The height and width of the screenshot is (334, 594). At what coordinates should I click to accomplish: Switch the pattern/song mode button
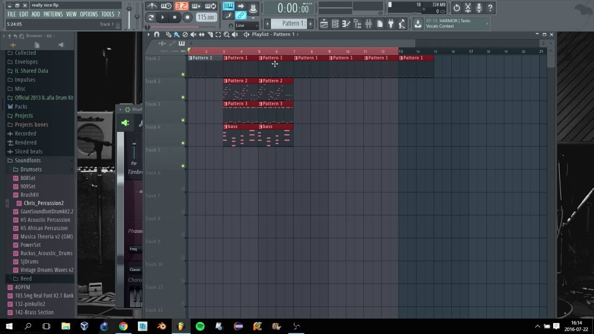coord(151,18)
